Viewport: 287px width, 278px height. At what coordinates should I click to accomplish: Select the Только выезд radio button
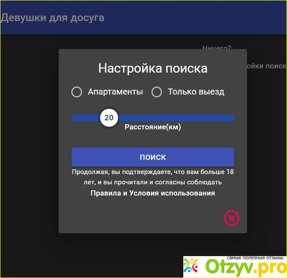click(x=156, y=92)
